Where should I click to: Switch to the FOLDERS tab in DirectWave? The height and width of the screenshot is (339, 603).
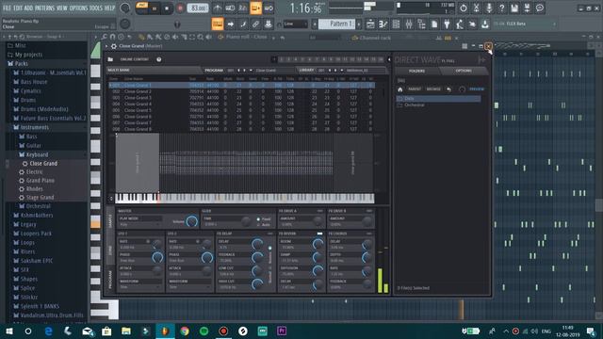(416, 71)
